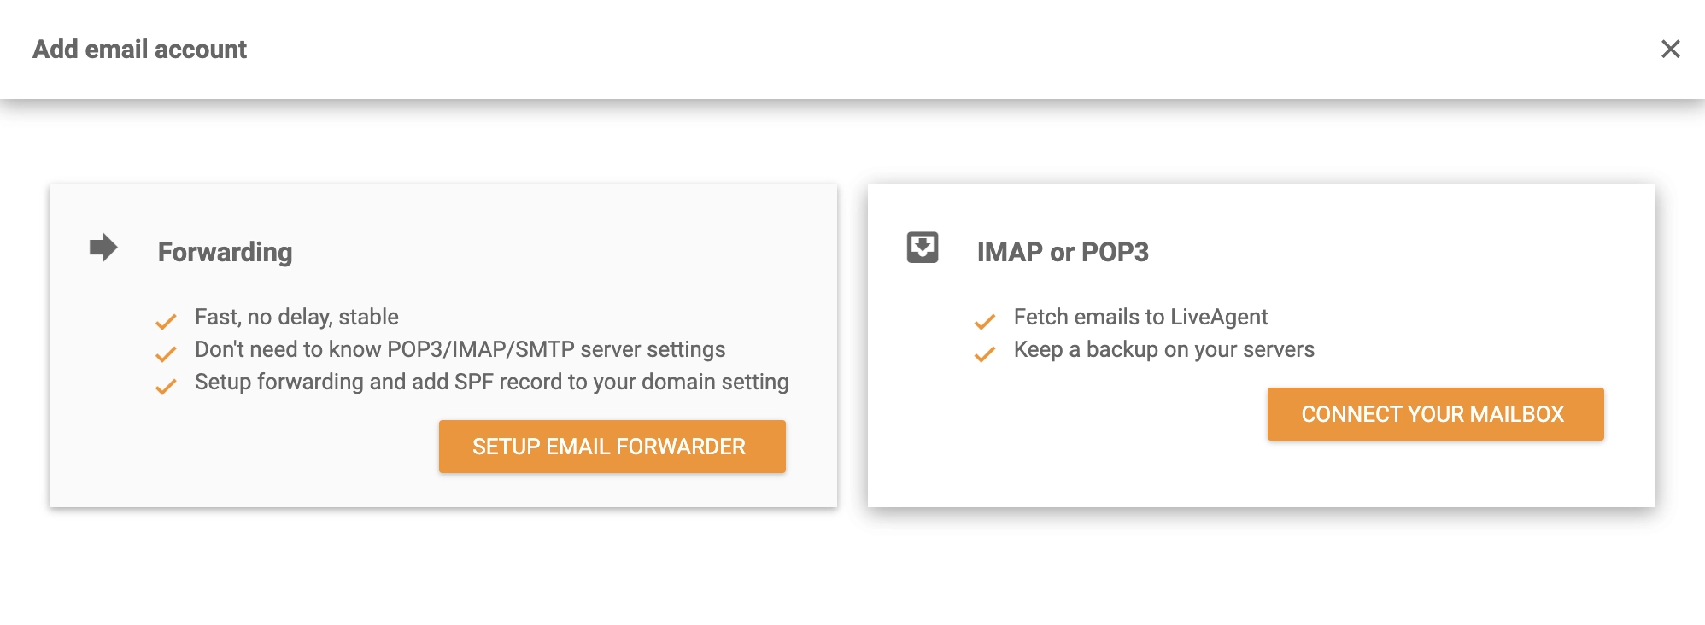Select the IMAP or POP3 heading
The width and height of the screenshot is (1705, 625).
(x=1064, y=252)
